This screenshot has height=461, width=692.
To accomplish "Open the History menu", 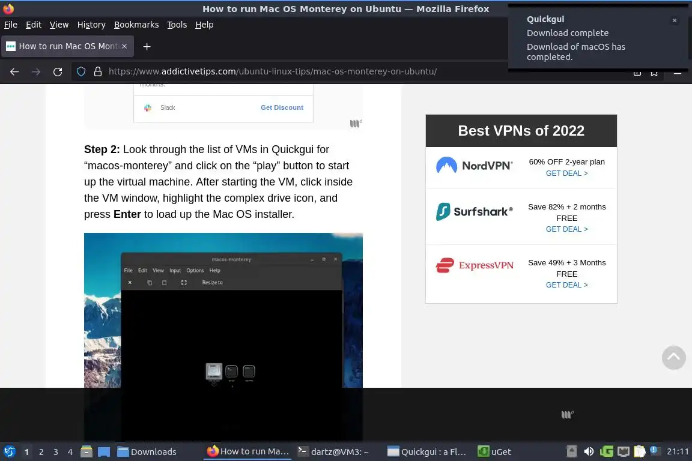I will click(x=91, y=25).
